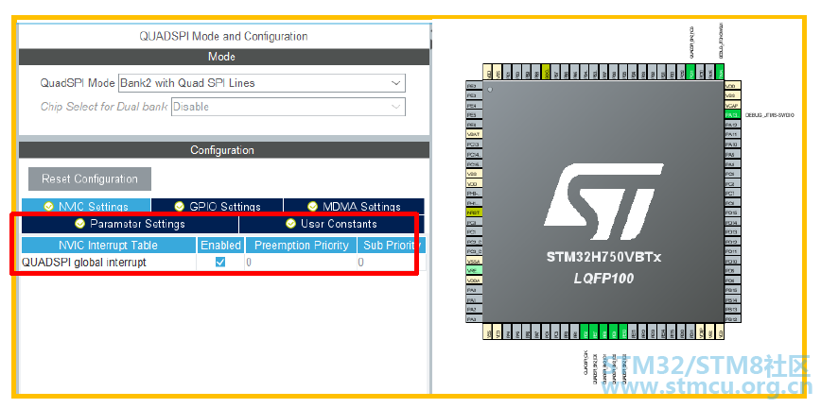
Task: Open the Chip Select for Dual bank dropdown
Action: tap(288, 107)
